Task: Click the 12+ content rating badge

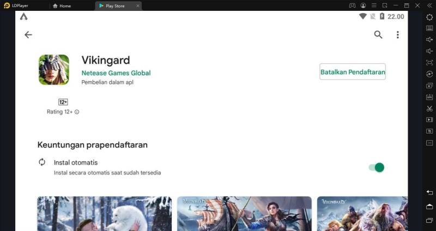Action: (63, 102)
